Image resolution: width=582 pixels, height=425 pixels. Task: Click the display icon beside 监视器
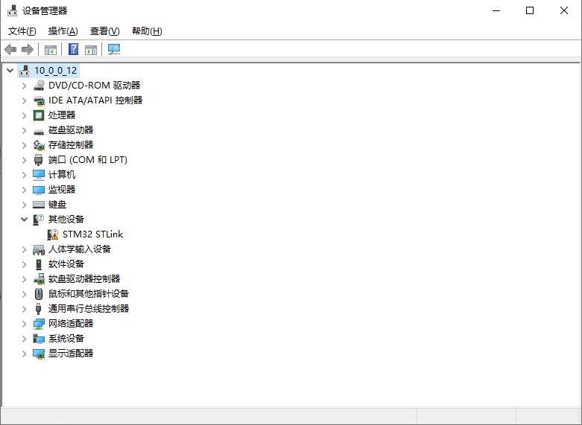click(x=39, y=190)
